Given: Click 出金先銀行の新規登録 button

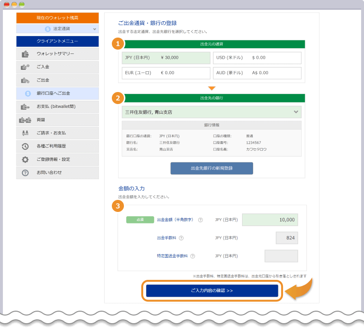Looking at the screenshot, I should click(212, 169).
